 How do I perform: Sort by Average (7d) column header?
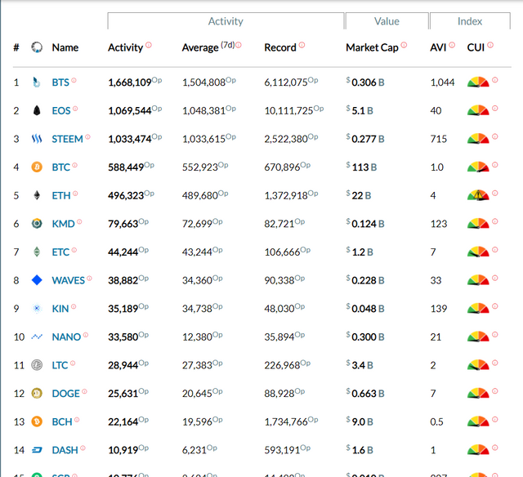tap(208, 47)
